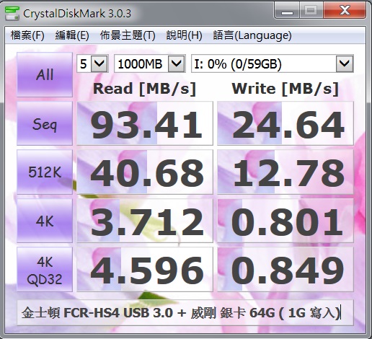Minimize the CrystalDiskMark window
This screenshot has height=339, width=372.
point(287,11)
